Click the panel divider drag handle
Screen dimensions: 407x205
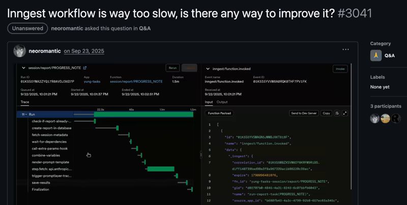pos(201,155)
